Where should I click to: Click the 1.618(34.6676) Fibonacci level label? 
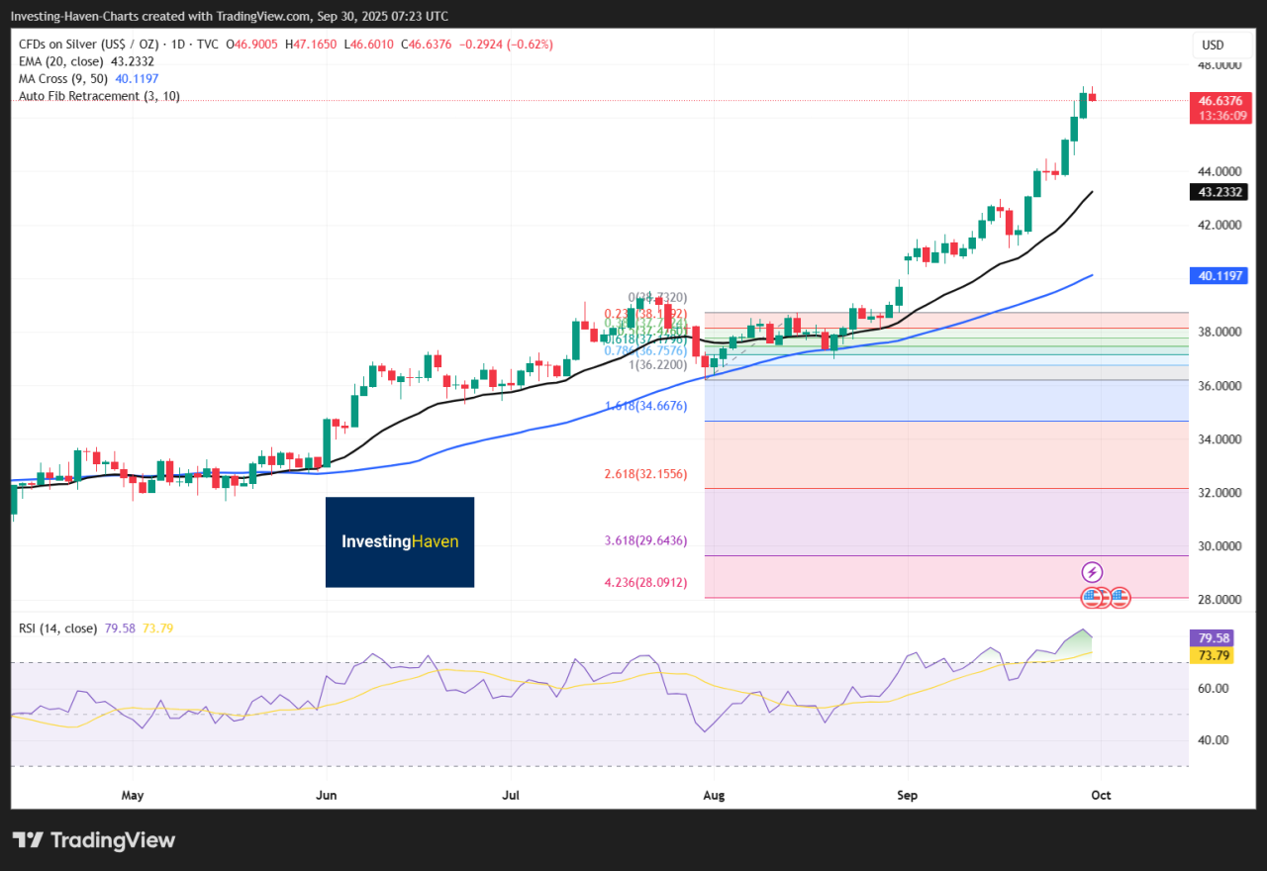pyautogui.click(x=645, y=407)
